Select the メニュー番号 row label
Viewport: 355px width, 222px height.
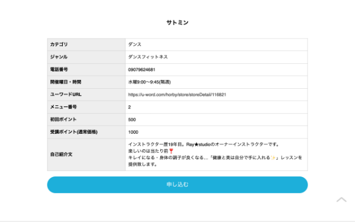63,107
